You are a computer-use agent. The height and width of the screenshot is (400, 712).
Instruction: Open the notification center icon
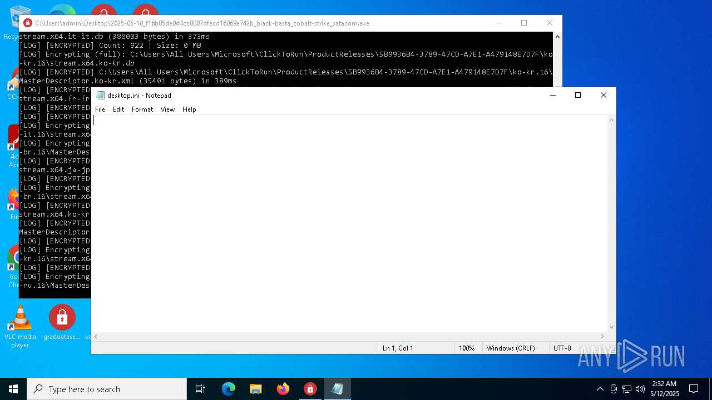click(694, 389)
